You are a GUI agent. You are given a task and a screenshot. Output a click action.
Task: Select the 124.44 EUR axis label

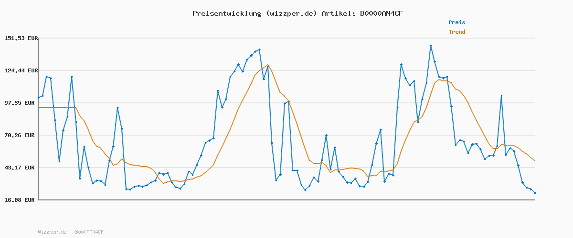21,70
